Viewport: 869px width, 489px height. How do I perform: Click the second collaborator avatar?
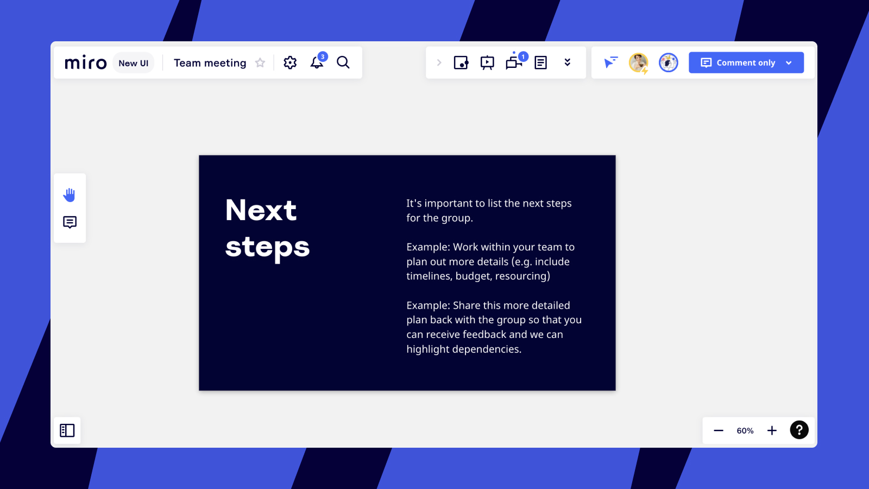pyautogui.click(x=668, y=63)
